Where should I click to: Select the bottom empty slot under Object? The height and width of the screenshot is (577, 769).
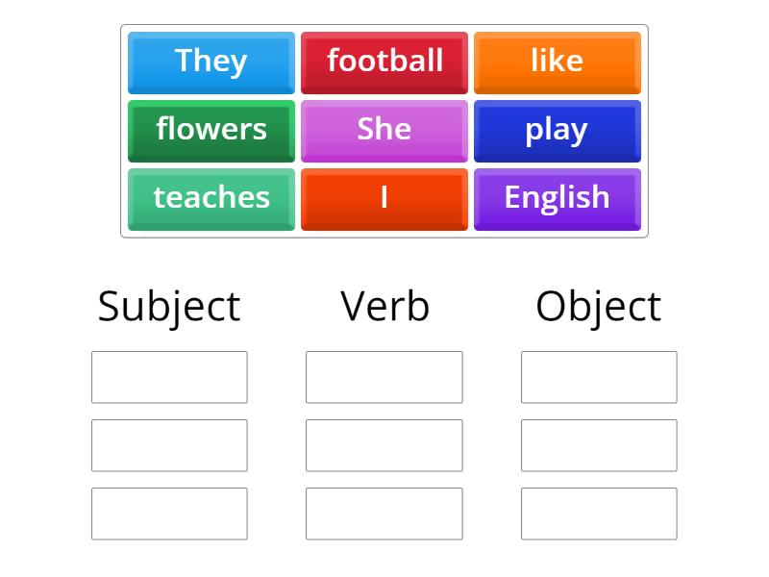coord(598,513)
